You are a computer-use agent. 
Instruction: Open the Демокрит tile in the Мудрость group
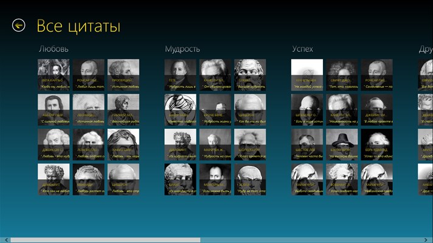(181, 145)
